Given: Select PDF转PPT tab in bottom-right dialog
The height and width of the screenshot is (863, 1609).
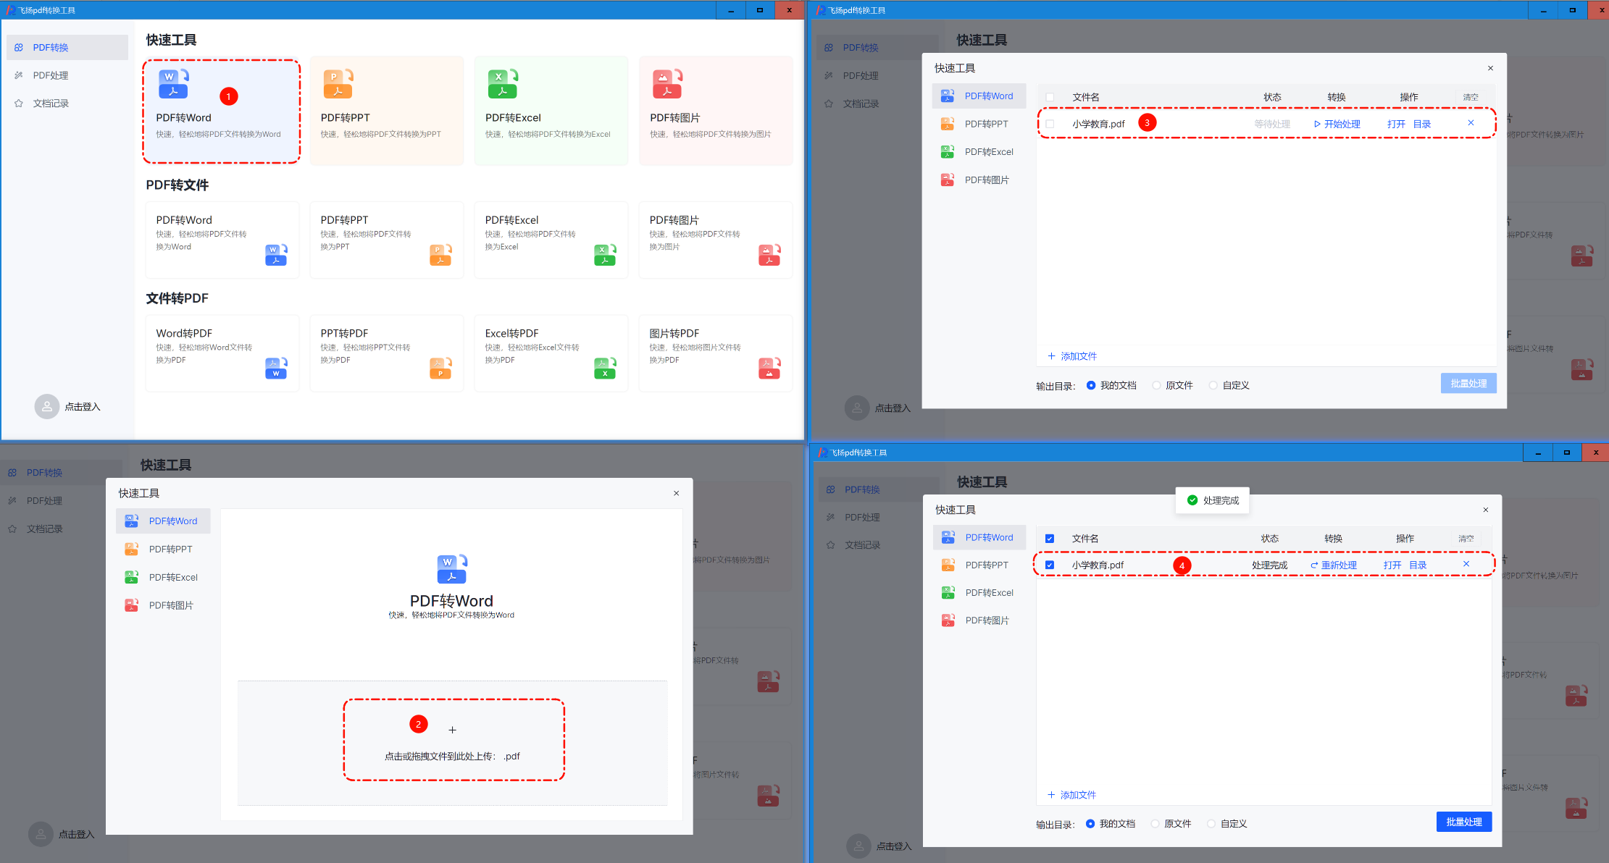Looking at the screenshot, I should 979,565.
